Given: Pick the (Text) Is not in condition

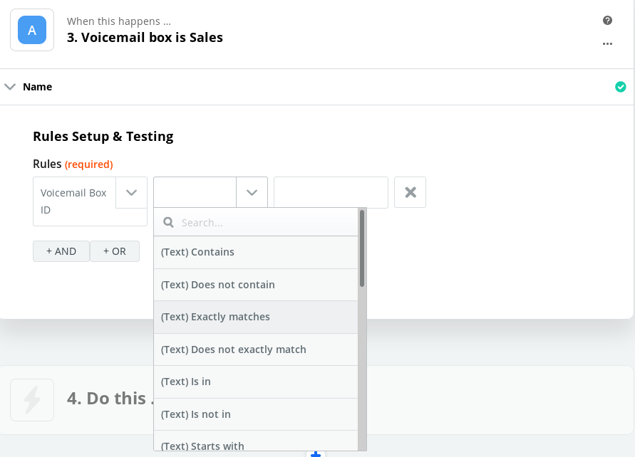Looking at the screenshot, I should [256, 414].
